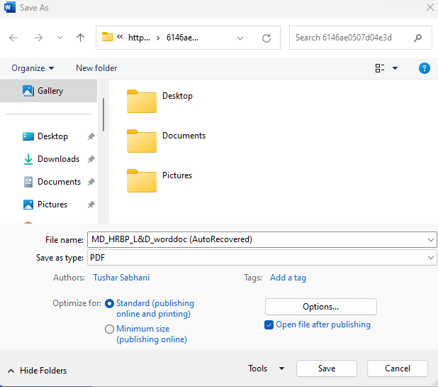Click the http... breadcrumb segment

(x=139, y=38)
